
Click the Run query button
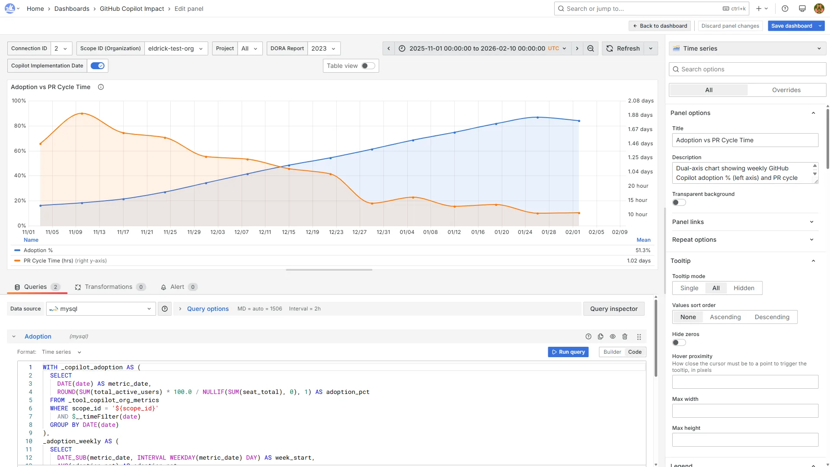coord(568,352)
